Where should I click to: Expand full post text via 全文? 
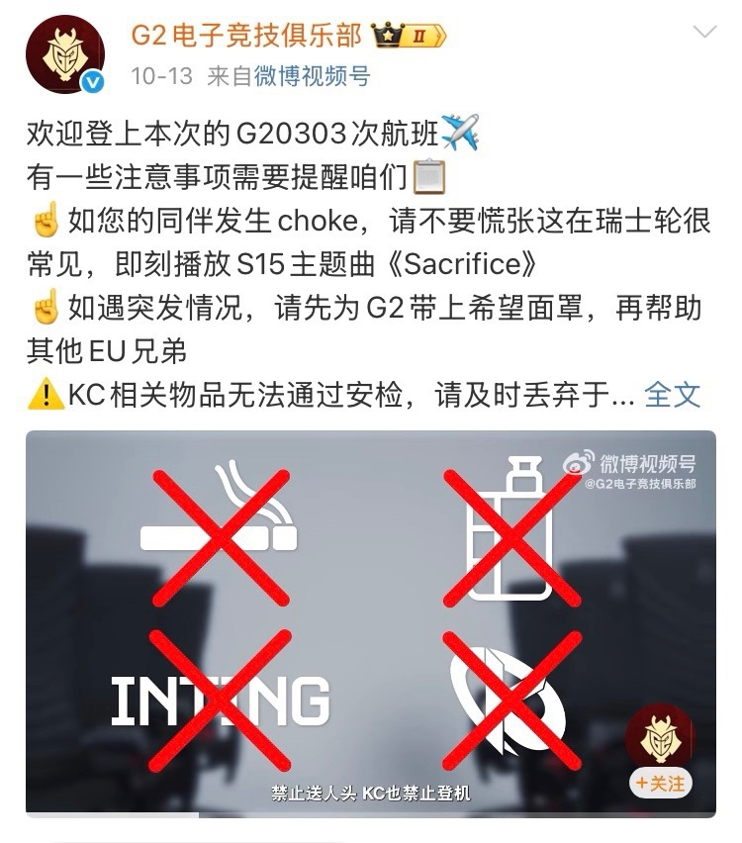click(672, 395)
